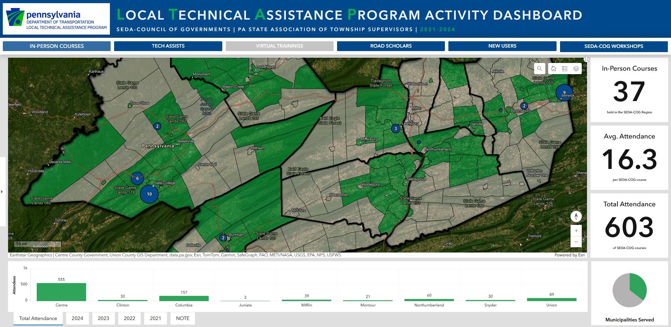Switch chart to the 2024 tab
671x327 pixels.
coord(77,318)
